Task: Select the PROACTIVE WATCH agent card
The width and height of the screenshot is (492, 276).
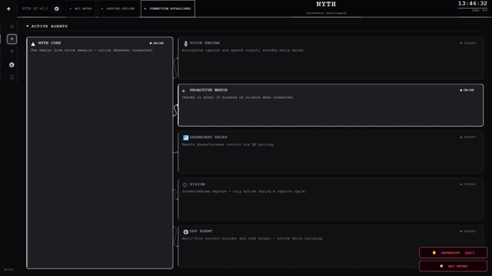Action: pos(330,105)
